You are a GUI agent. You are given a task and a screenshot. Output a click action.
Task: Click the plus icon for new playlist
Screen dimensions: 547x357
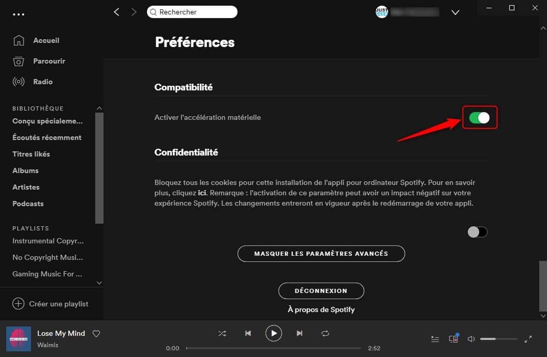pos(18,304)
